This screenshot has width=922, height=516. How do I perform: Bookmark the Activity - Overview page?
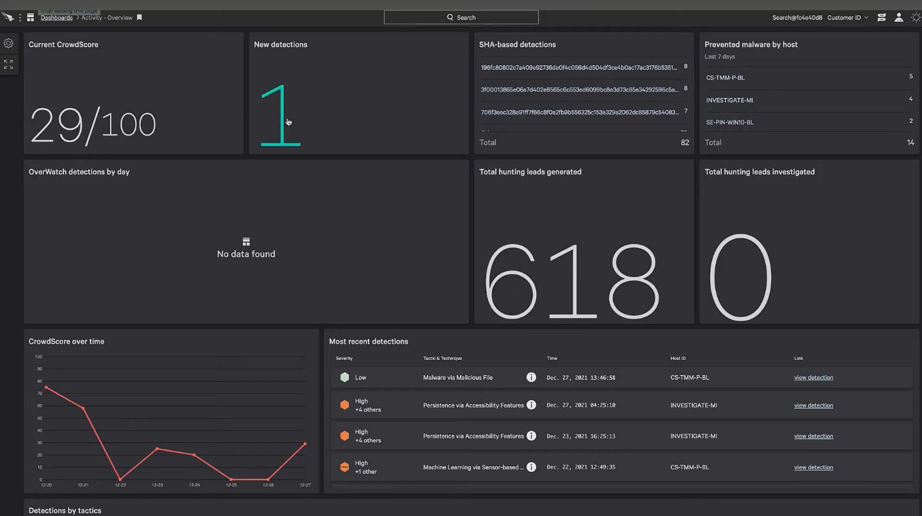pyautogui.click(x=139, y=17)
